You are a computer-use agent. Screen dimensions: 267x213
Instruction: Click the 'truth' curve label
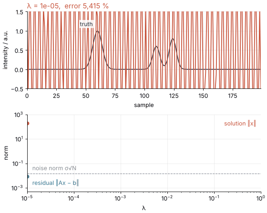[x=86, y=24]
